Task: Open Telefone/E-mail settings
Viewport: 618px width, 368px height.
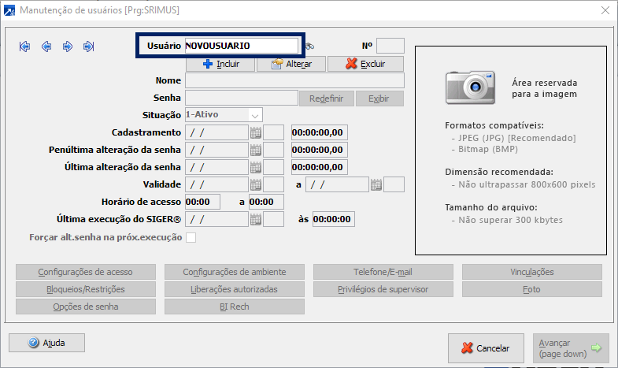Action: coord(383,272)
